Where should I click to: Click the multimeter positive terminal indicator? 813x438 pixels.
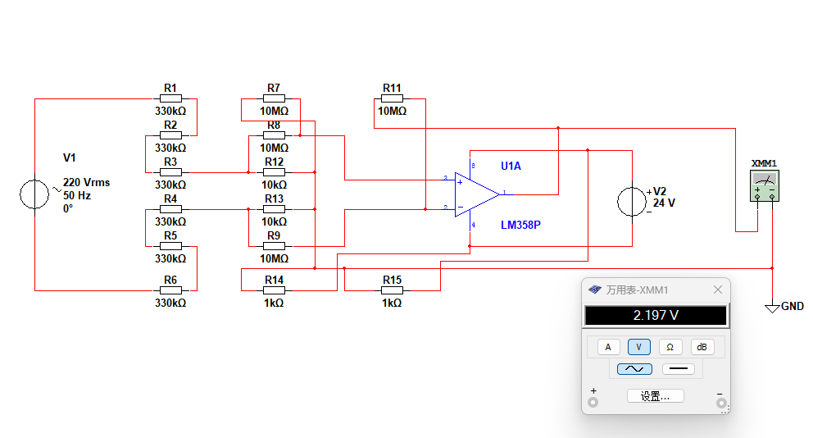click(593, 402)
